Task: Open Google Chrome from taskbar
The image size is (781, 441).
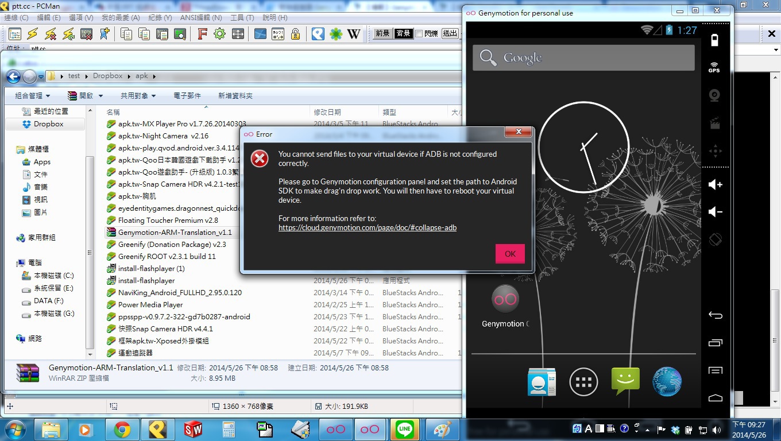Action: pyautogui.click(x=121, y=430)
